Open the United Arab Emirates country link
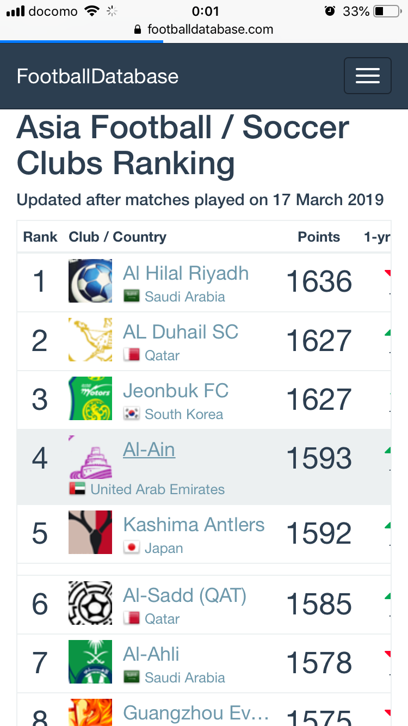Viewport: 408px width, 726px height. point(158,489)
